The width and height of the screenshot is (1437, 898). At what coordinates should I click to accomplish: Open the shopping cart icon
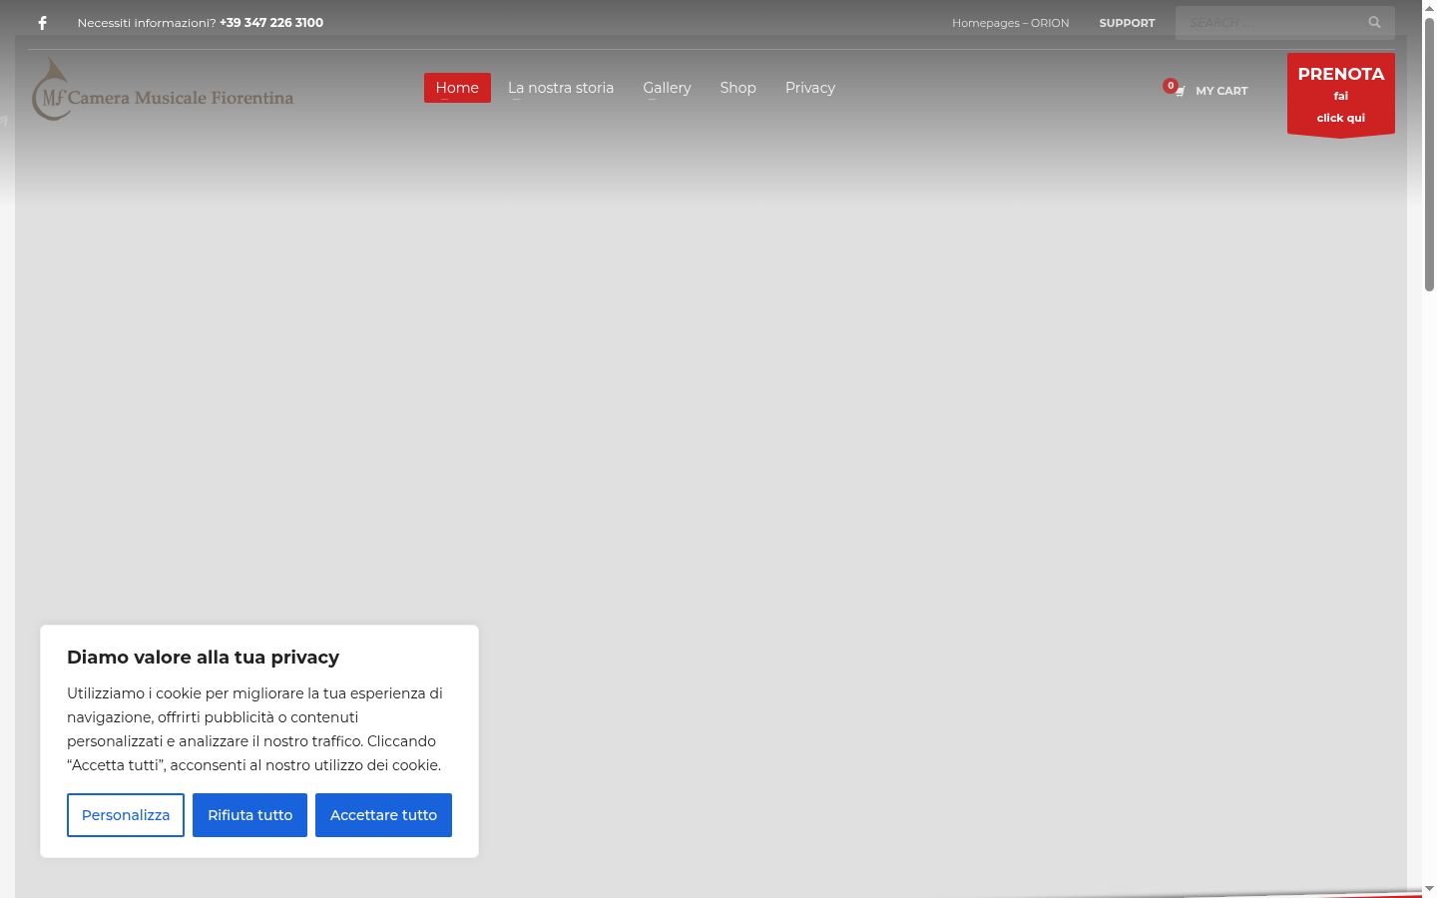[x=1180, y=91]
